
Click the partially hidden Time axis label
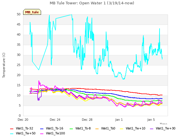coord(164,124)
